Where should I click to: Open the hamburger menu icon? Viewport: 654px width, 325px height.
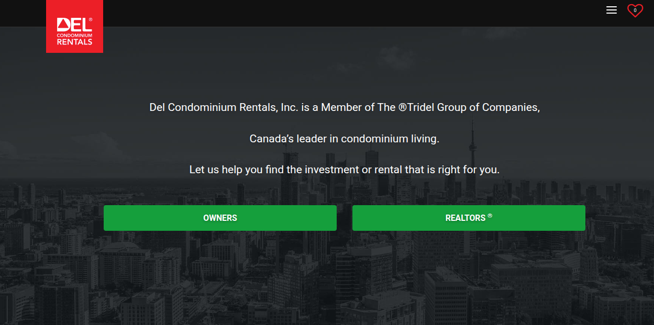[611, 10]
